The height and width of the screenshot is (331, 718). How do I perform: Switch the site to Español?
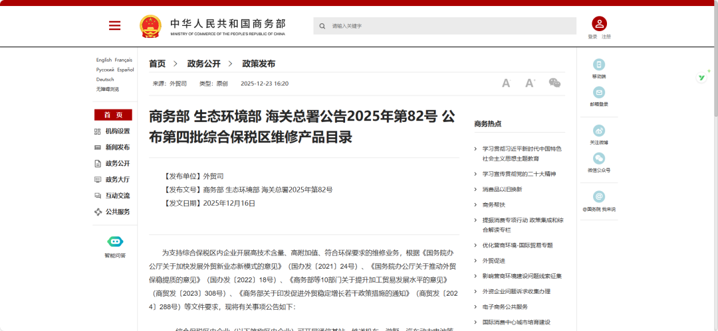tap(126, 70)
